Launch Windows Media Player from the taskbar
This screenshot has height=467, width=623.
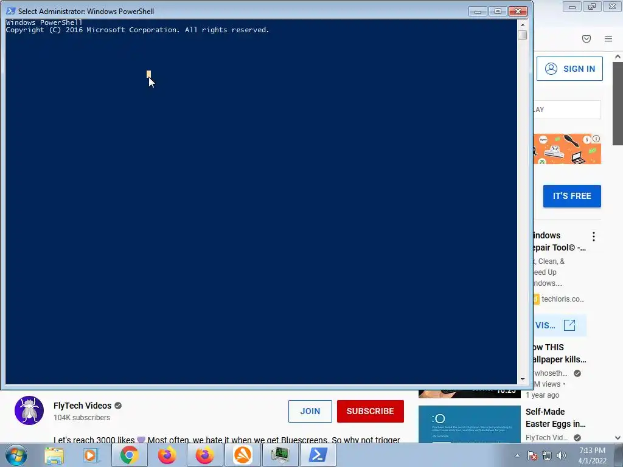pos(91,455)
